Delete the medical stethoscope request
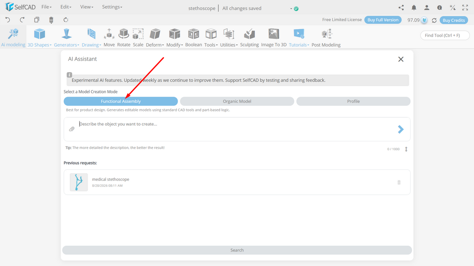Viewport: 474px width, 266px height. [399, 182]
